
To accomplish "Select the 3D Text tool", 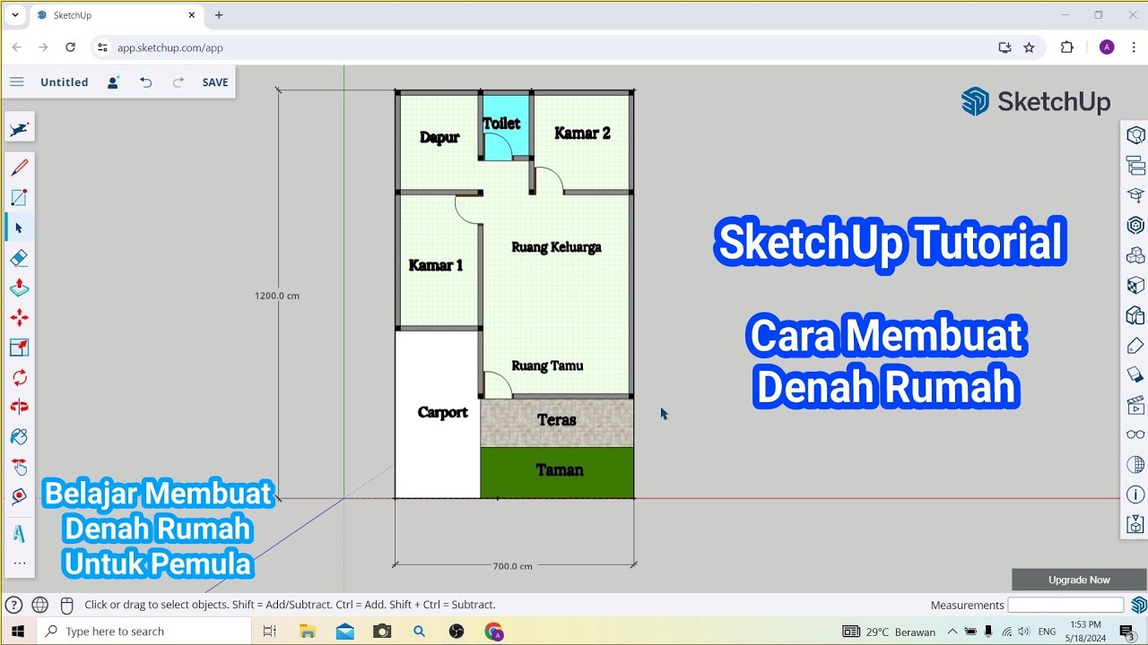I will [19, 534].
